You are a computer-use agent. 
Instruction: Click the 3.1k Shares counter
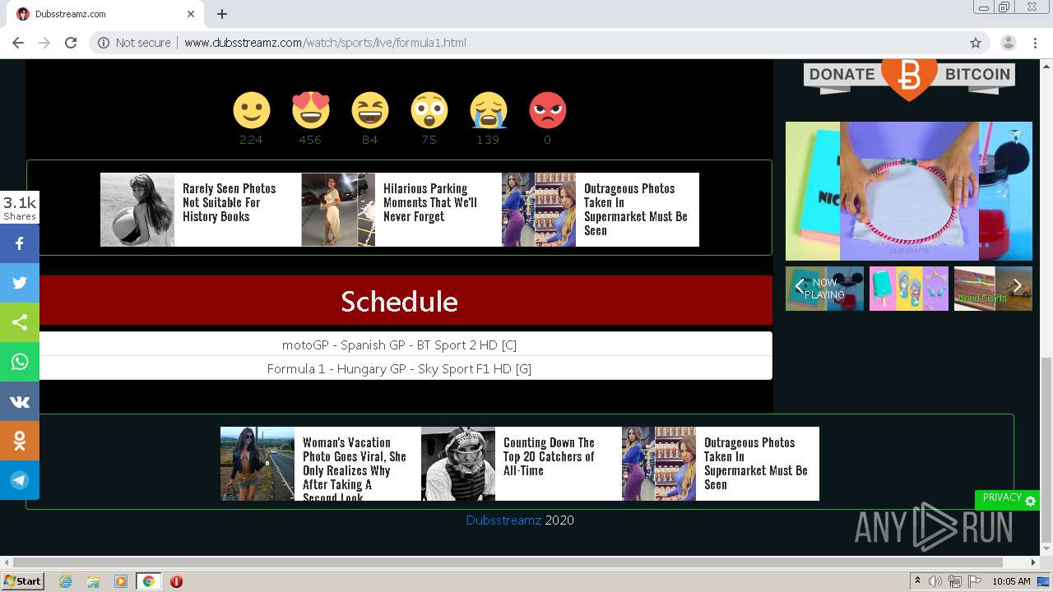[x=20, y=208]
